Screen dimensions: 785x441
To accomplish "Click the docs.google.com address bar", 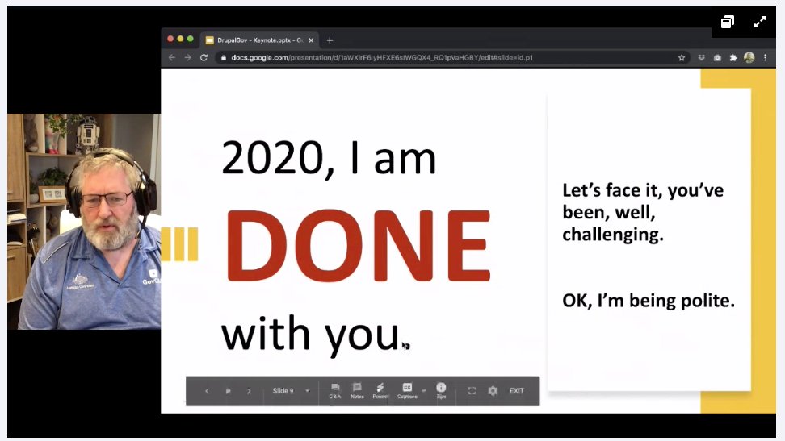I will (452, 57).
